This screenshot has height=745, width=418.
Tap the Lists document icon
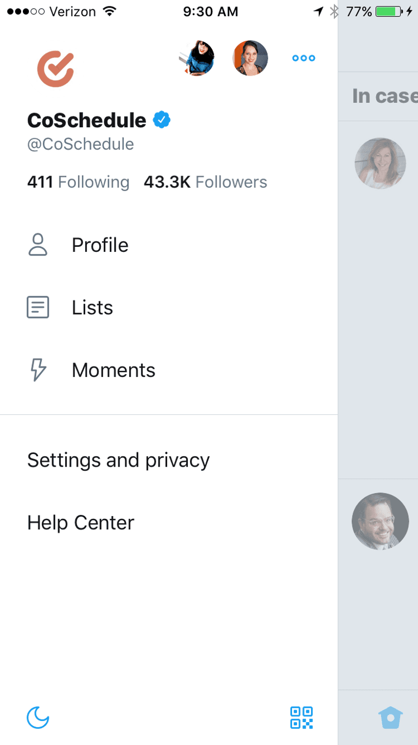pos(38,307)
